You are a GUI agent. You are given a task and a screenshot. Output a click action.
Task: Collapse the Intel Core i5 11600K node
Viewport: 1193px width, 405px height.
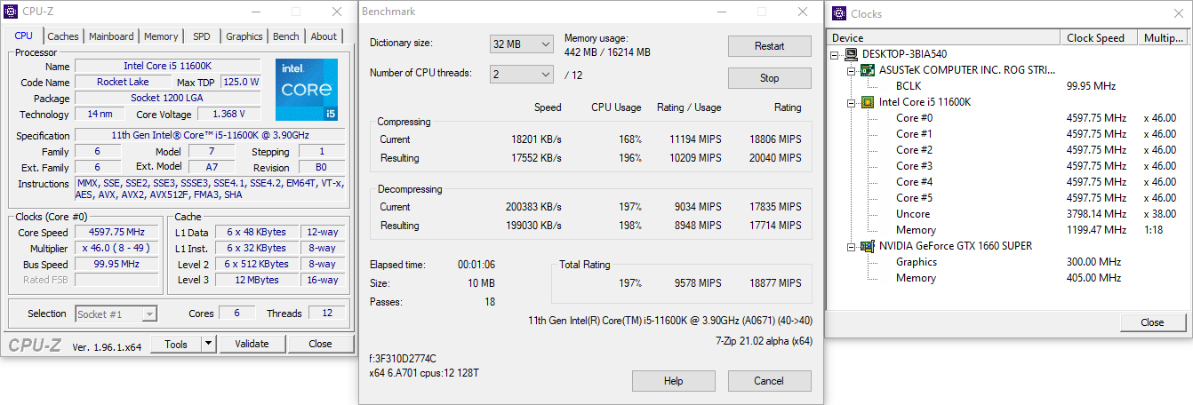(852, 102)
